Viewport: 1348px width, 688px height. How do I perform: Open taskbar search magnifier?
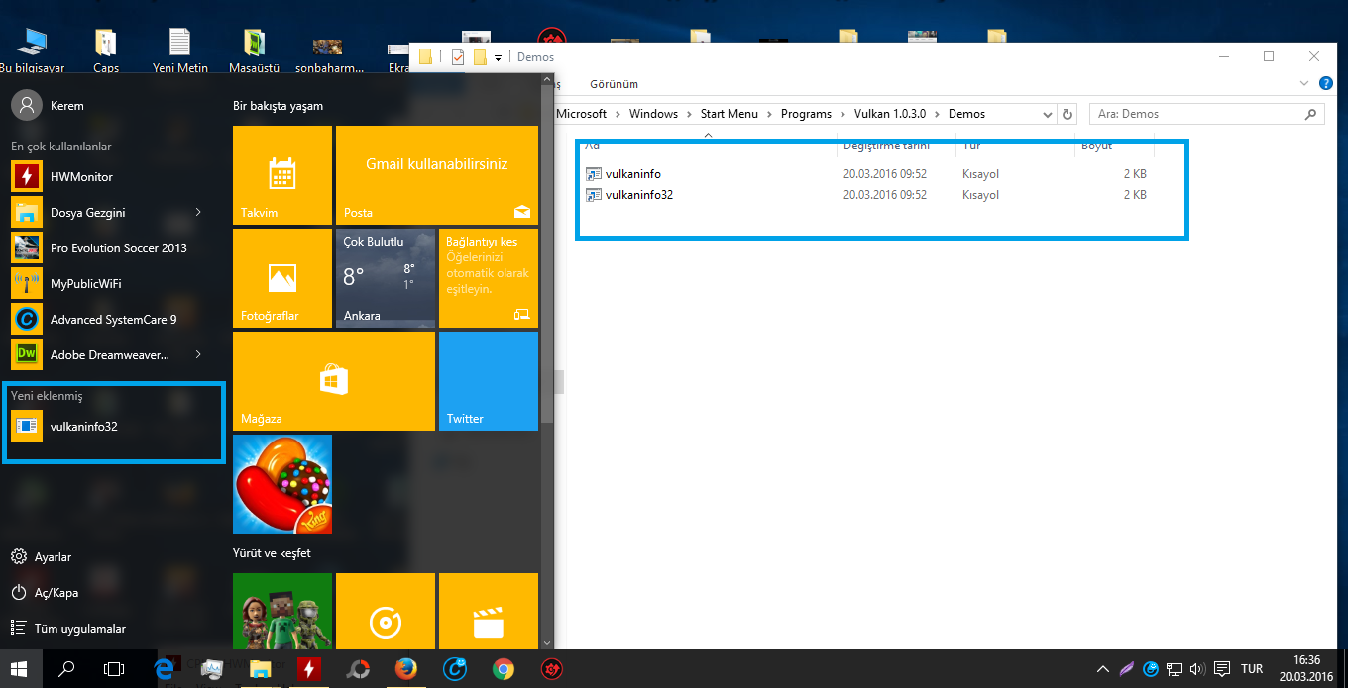pos(66,669)
